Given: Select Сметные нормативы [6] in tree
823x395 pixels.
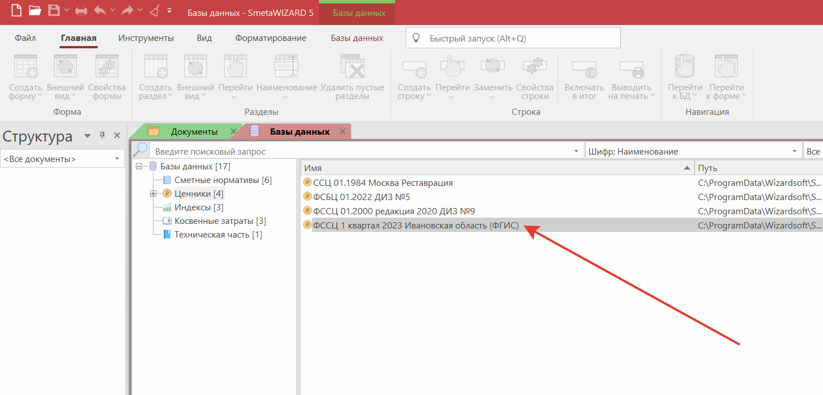Looking at the screenshot, I should pyautogui.click(x=223, y=180).
